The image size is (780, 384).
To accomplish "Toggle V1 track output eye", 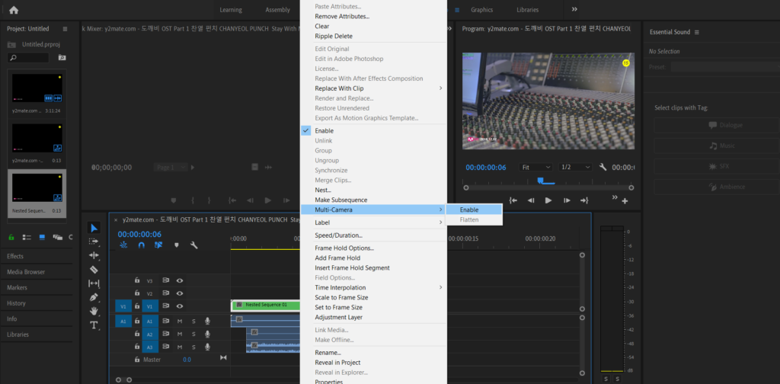I will [x=180, y=306].
